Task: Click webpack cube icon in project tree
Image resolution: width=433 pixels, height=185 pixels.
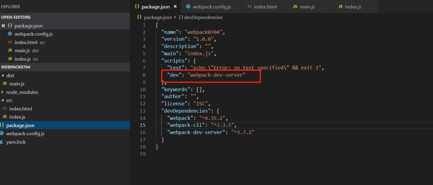Action: (x=2, y=133)
